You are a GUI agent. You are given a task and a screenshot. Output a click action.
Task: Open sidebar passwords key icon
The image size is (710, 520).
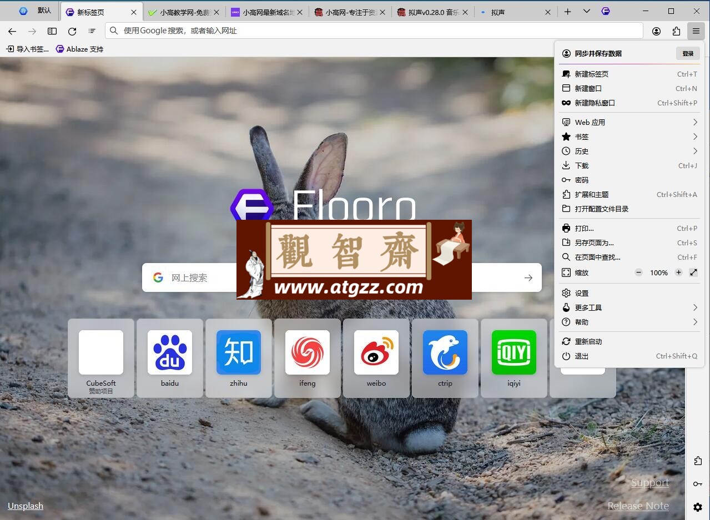(x=698, y=484)
